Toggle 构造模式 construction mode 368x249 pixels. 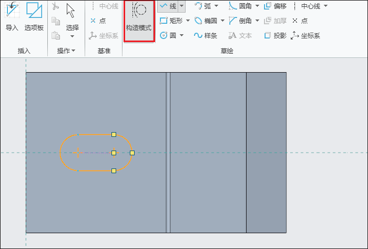pyautogui.click(x=139, y=21)
